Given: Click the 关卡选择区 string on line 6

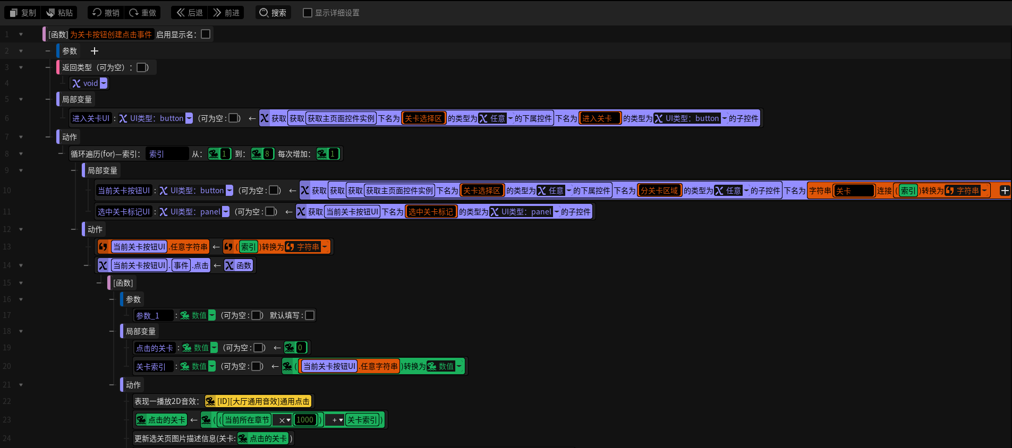Looking at the screenshot, I should (x=423, y=118).
